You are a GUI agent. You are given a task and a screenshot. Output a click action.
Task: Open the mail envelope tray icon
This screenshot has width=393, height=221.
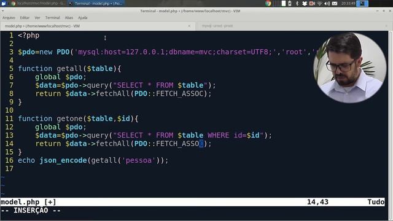point(335,3)
